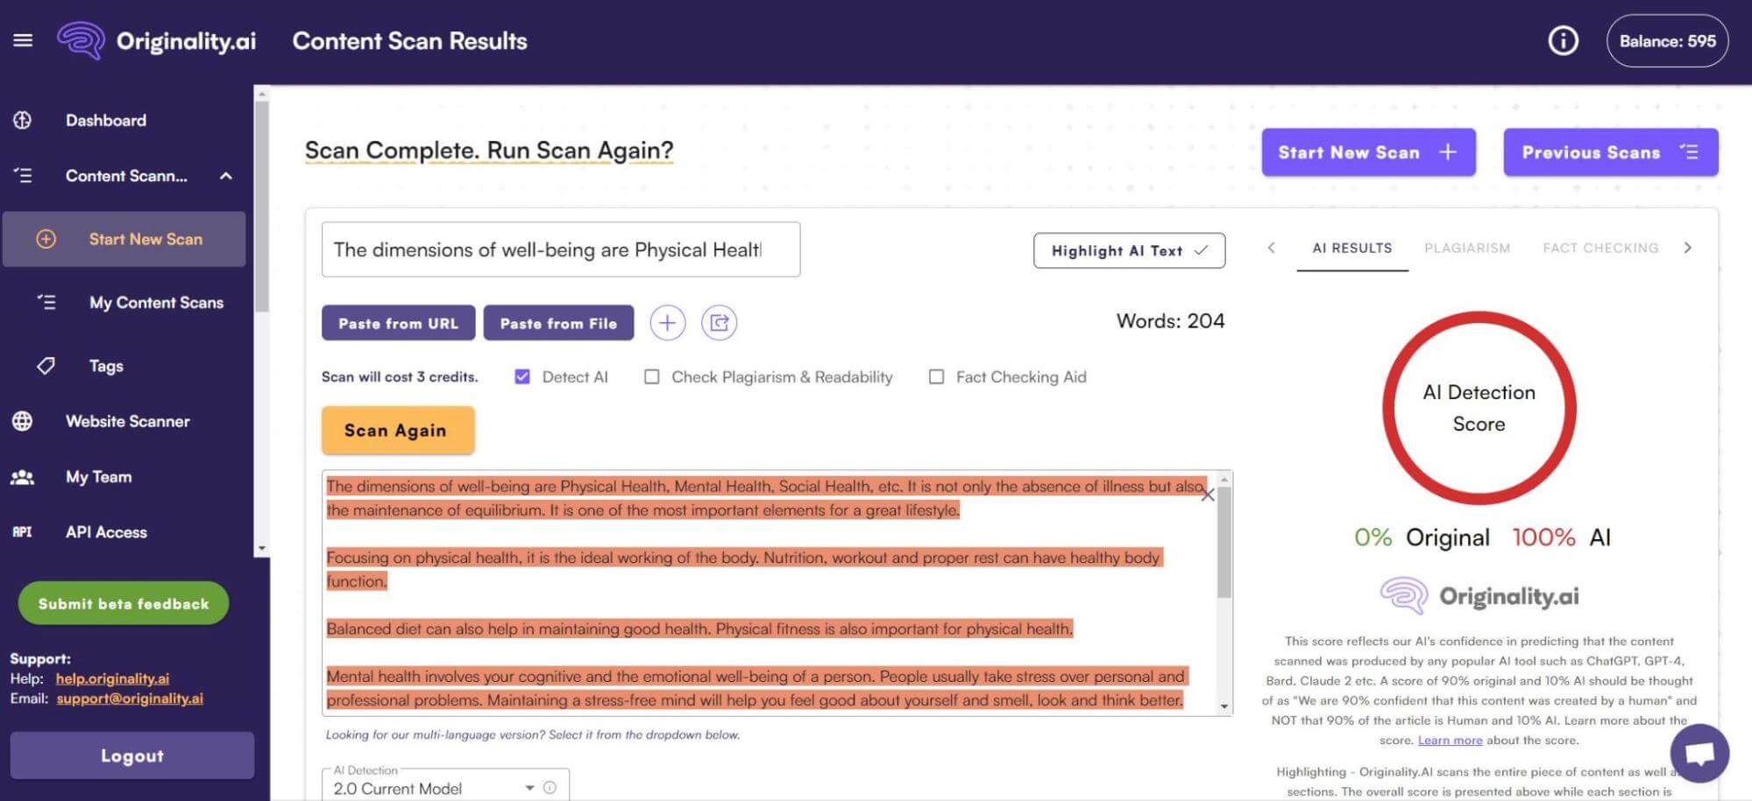Switch to the PLAGIARISM tab
Viewport: 1752px width, 801px height.
point(1467,248)
